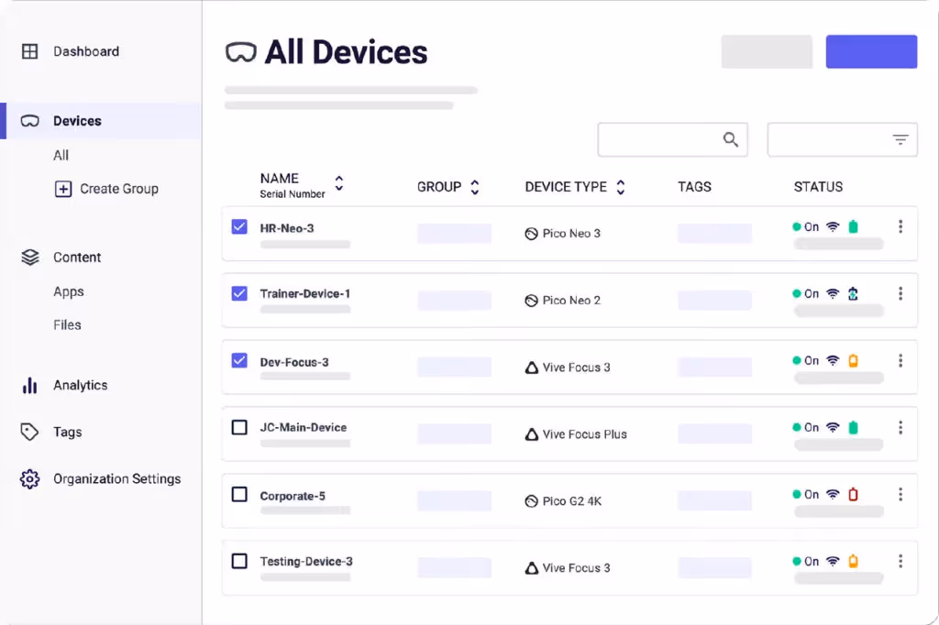
Task: Click the search magnifier icon
Action: point(730,139)
